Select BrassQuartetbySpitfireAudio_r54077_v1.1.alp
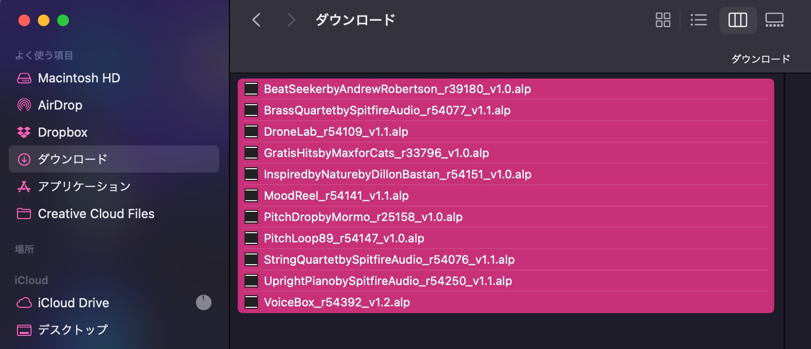 [x=506, y=110]
